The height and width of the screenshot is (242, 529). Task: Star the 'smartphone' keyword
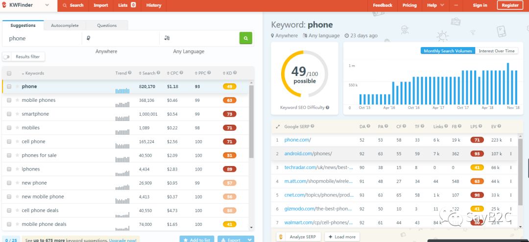click(17, 114)
